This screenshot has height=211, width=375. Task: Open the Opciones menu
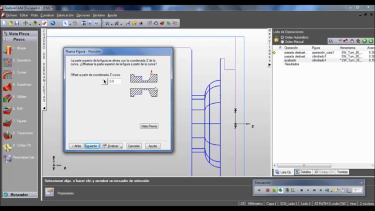click(83, 15)
